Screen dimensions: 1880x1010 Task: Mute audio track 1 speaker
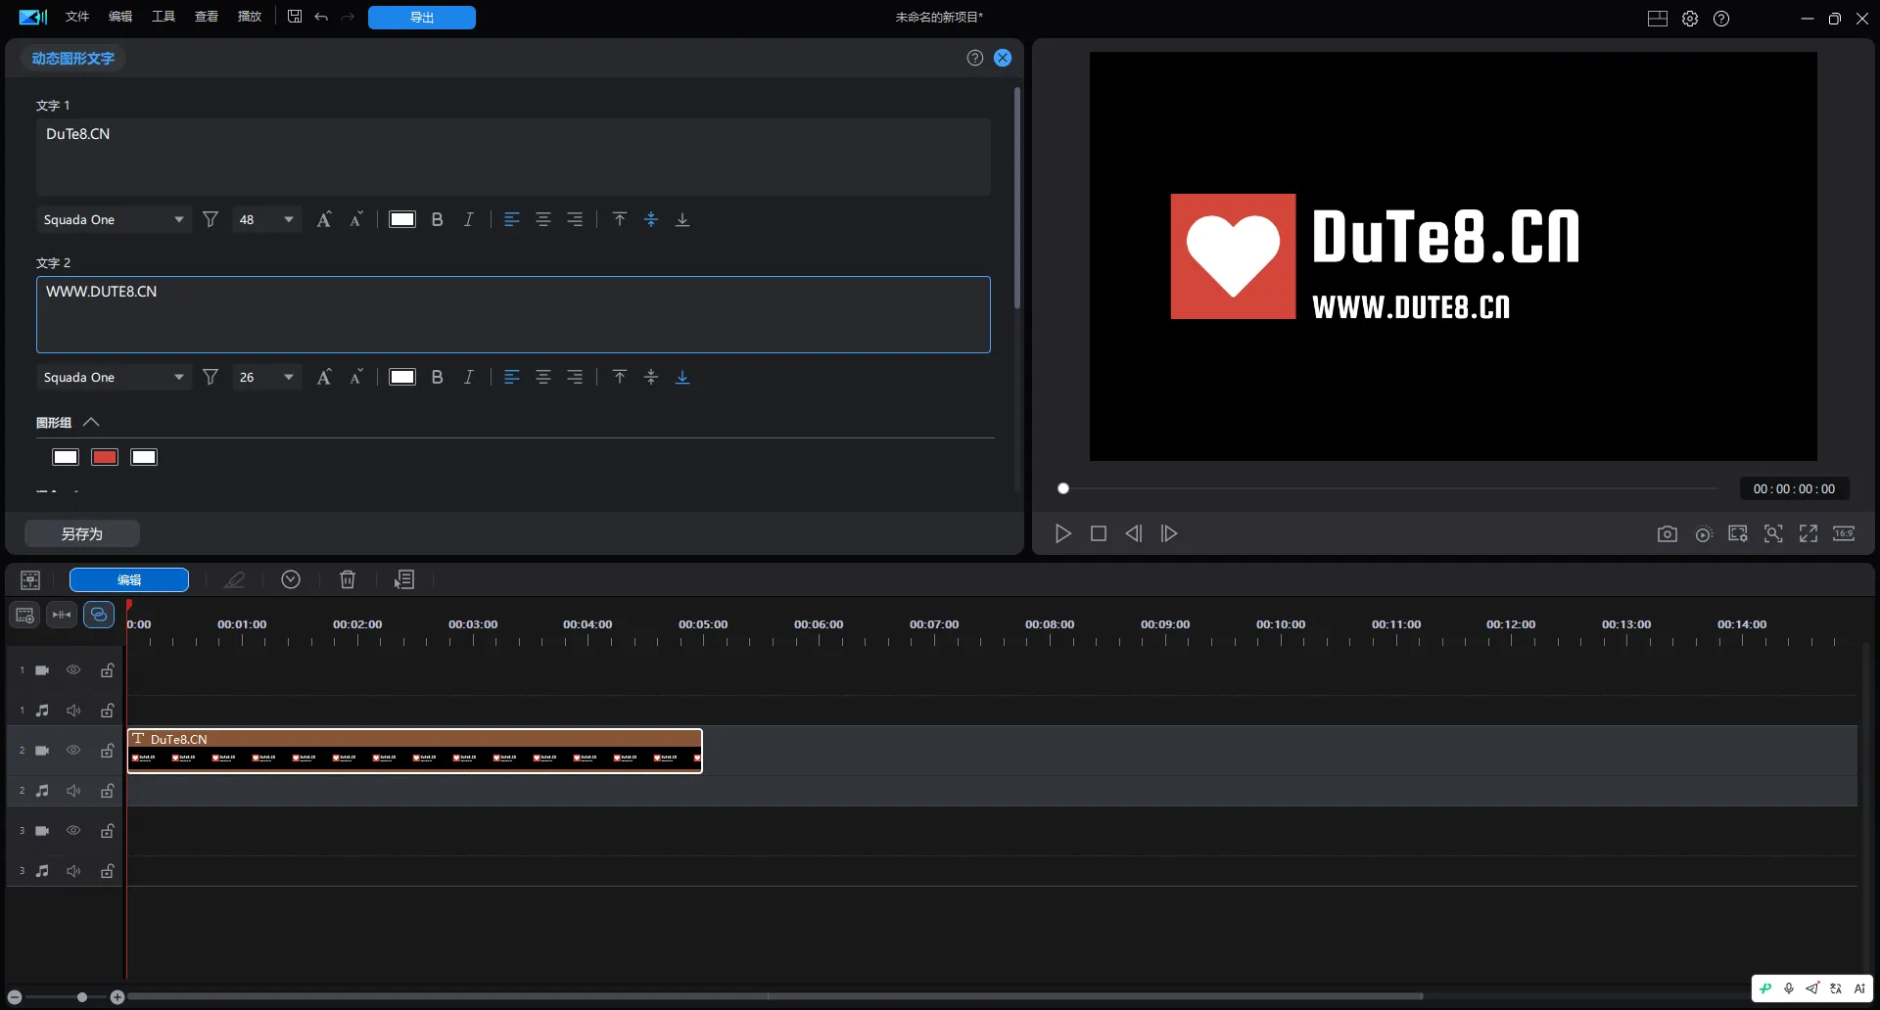coord(73,711)
